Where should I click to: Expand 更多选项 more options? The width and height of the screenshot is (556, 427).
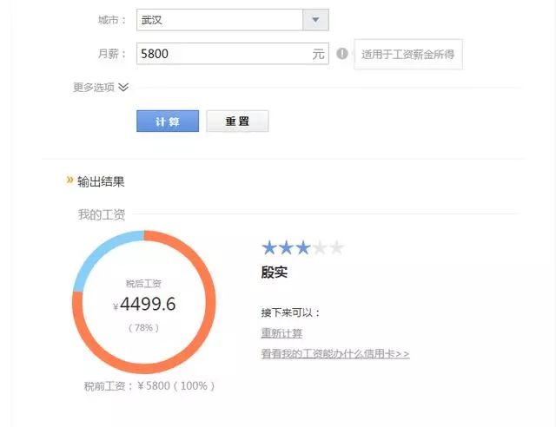coord(101,87)
